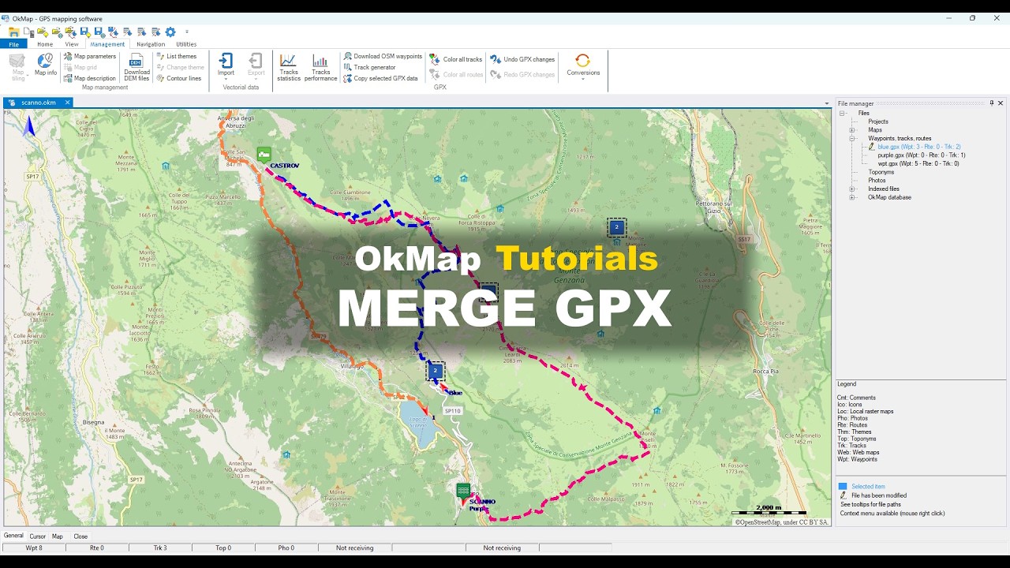Open the Import dropdown
The width and height of the screenshot is (1010, 568).
tap(226, 66)
